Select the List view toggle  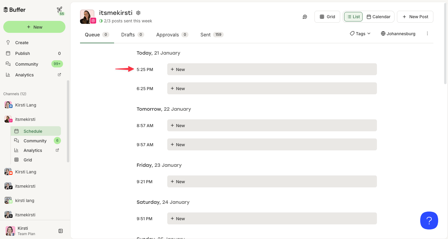(x=353, y=17)
